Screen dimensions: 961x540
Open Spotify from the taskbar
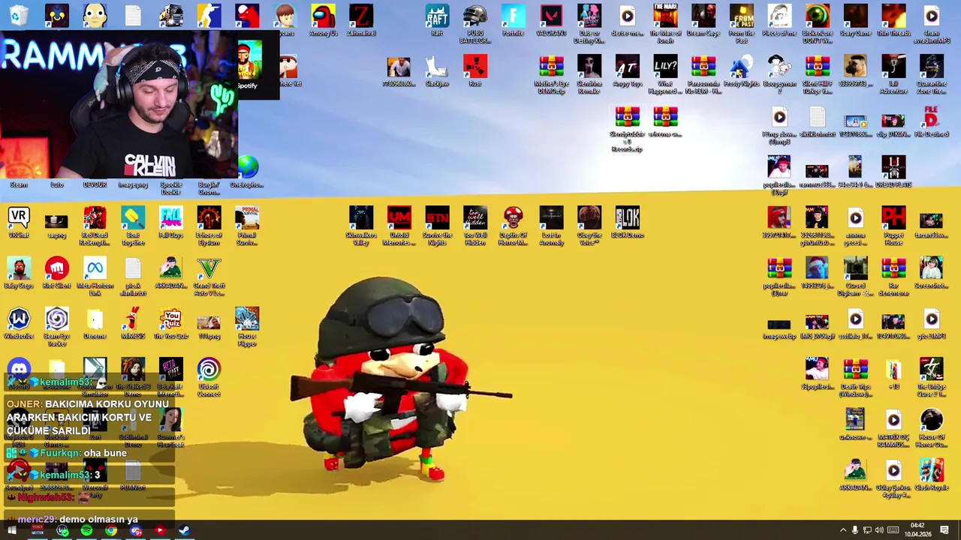click(86, 531)
